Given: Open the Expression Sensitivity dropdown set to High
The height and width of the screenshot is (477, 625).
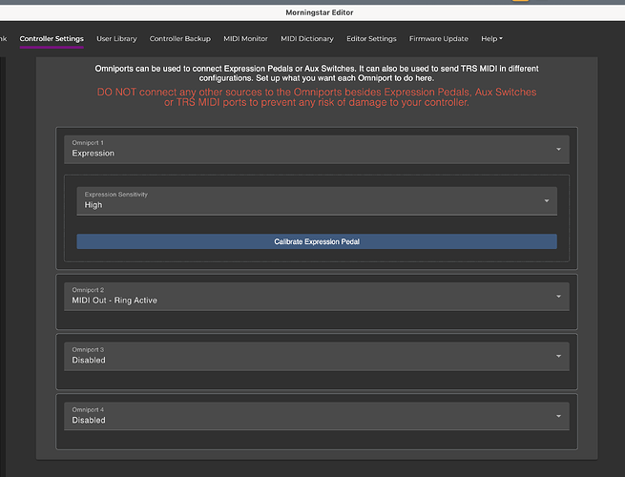Looking at the screenshot, I should (317, 201).
